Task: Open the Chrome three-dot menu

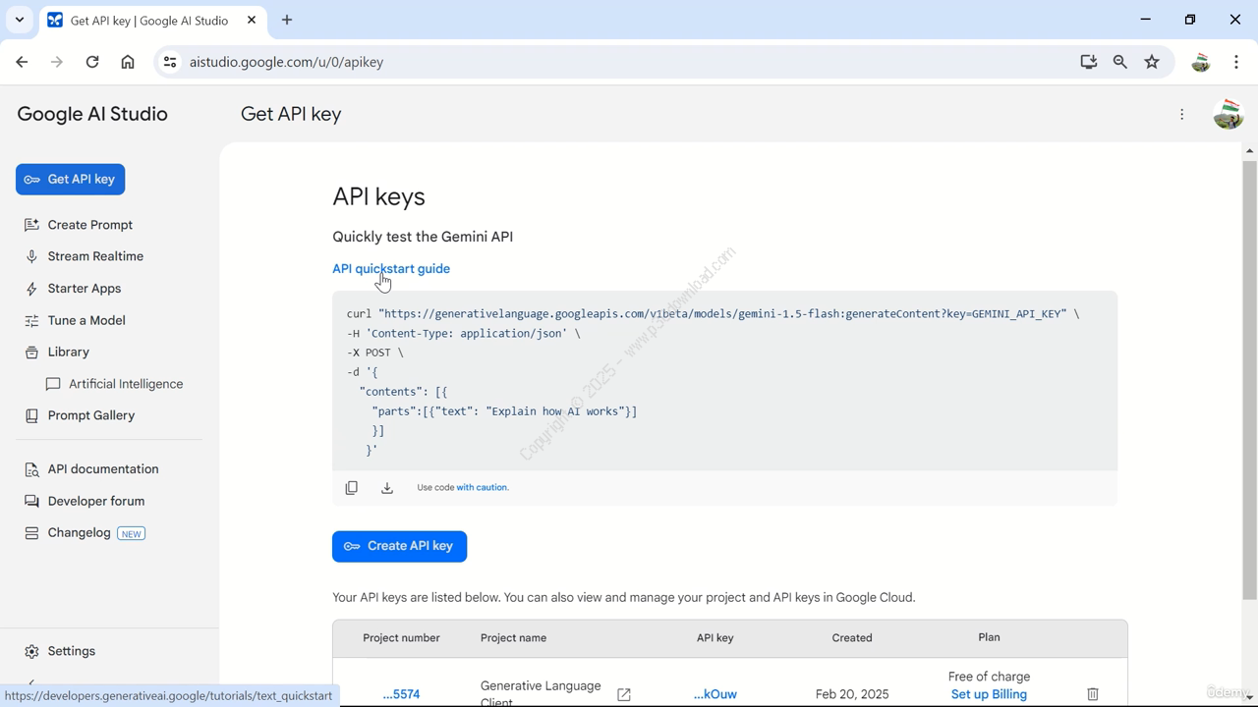Action: coord(1236,62)
